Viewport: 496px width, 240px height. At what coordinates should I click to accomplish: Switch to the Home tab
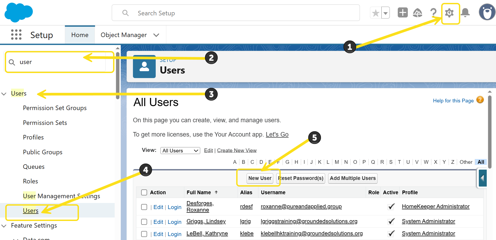tap(80, 35)
